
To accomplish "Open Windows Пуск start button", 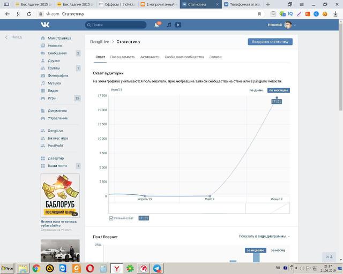I will pyautogui.click(x=7, y=268).
